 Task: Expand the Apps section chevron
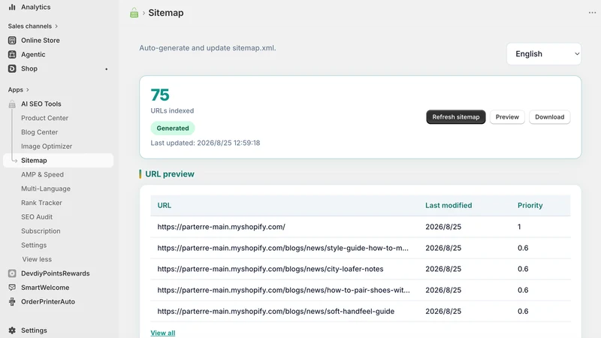click(x=28, y=89)
